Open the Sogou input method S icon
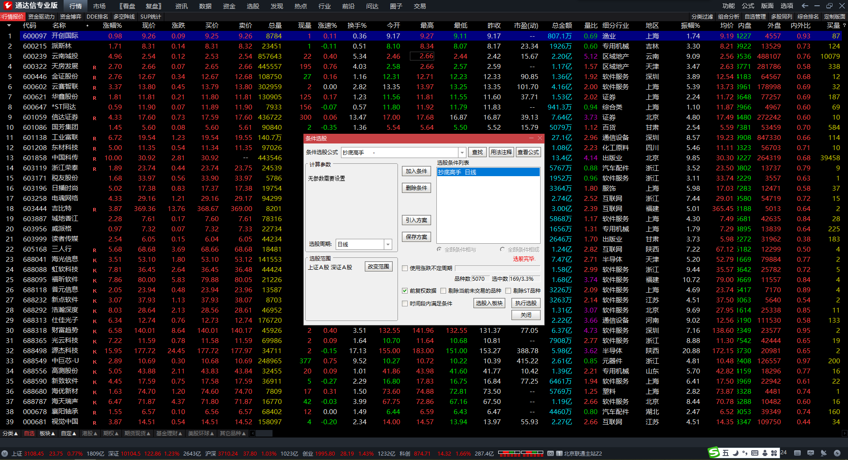Image resolution: width=848 pixels, height=460 pixels. click(713, 452)
